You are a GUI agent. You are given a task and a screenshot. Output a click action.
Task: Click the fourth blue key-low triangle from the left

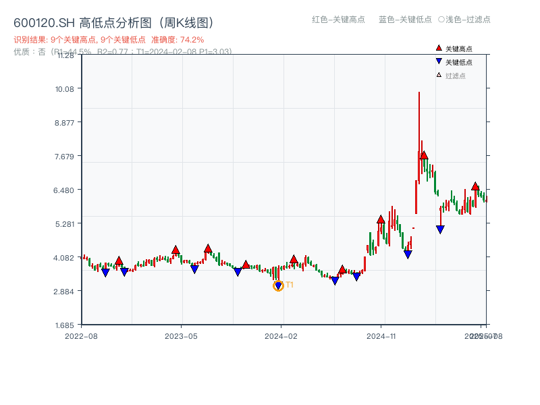[238, 272]
